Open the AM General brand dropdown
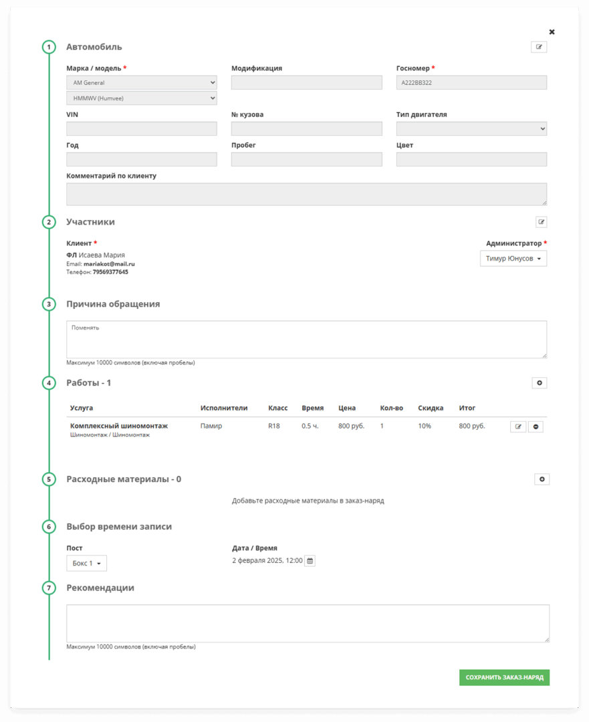589x722 pixels. [x=141, y=82]
